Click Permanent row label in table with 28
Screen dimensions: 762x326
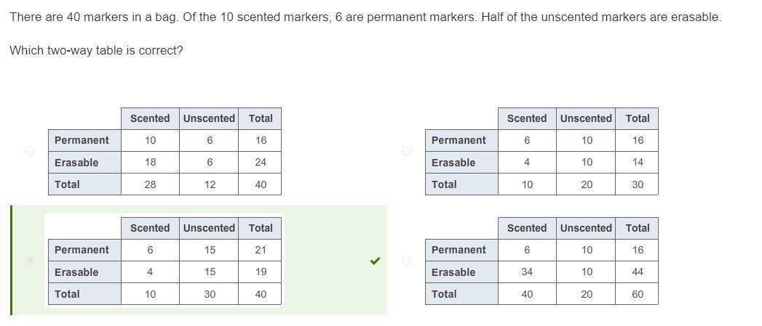point(82,140)
